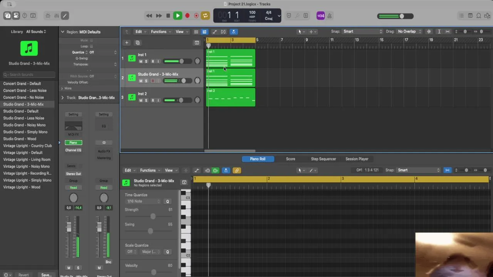The height and width of the screenshot is (277, 493).
Task: Click Bnc button on Stereo Out strip
Action: pos(108,262)
